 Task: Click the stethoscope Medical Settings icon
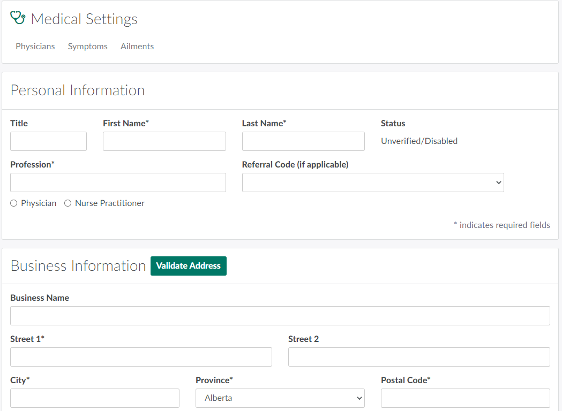tap(18, 18)
